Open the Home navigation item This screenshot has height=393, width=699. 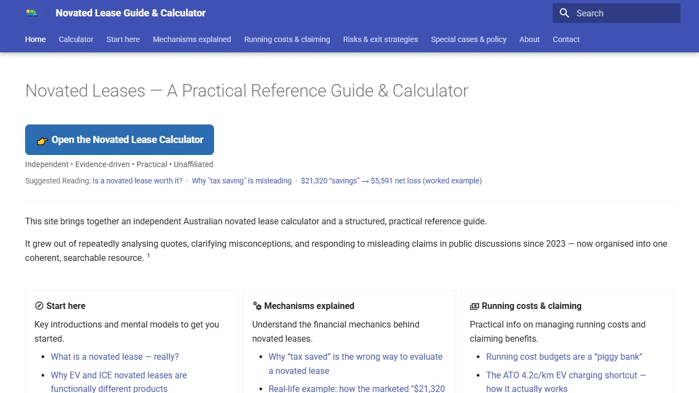click(35, 39)
